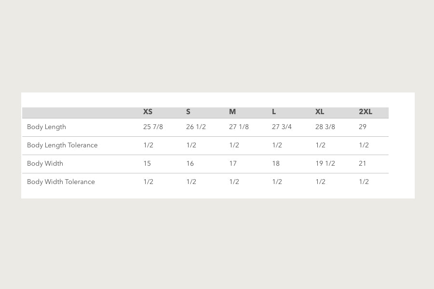Screen dimensions: 434x289
Task: Select the Body Width Tolerance row label
Action: click(61, 182)
